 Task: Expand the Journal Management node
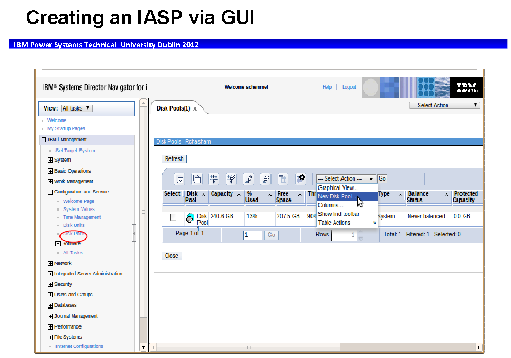coord(50,316)
